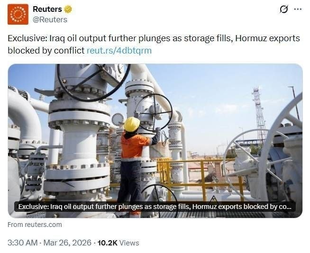Click the Reuters display name

tap(47, 9)
